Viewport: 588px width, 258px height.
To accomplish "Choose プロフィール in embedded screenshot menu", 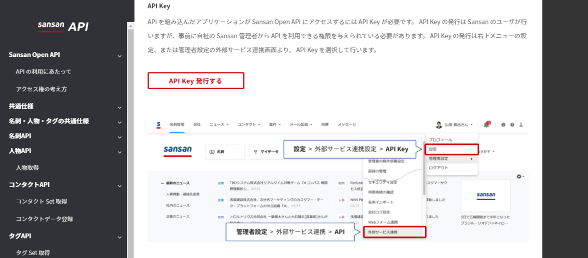I will tap(441, 140).
